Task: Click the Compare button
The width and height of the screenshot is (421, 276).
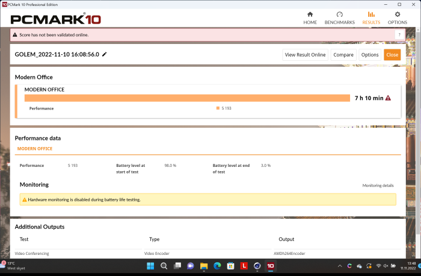Action: point(343,55)
